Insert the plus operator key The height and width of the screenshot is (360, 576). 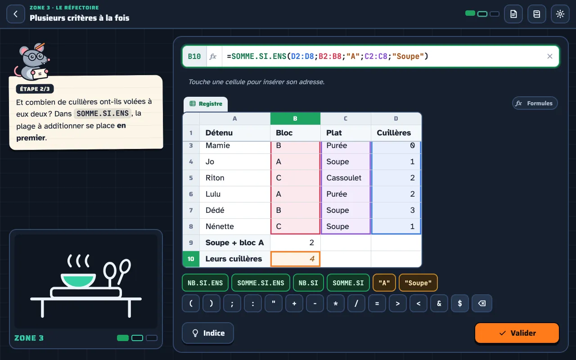[294, 303]
